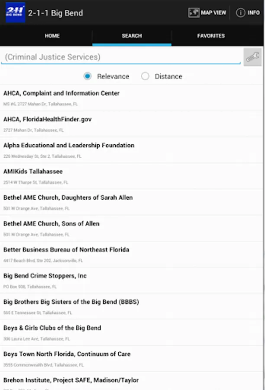The height and width of the screenshot is (390, 265).
Task: Switch to the HOME tab
Action: (52, 36)
